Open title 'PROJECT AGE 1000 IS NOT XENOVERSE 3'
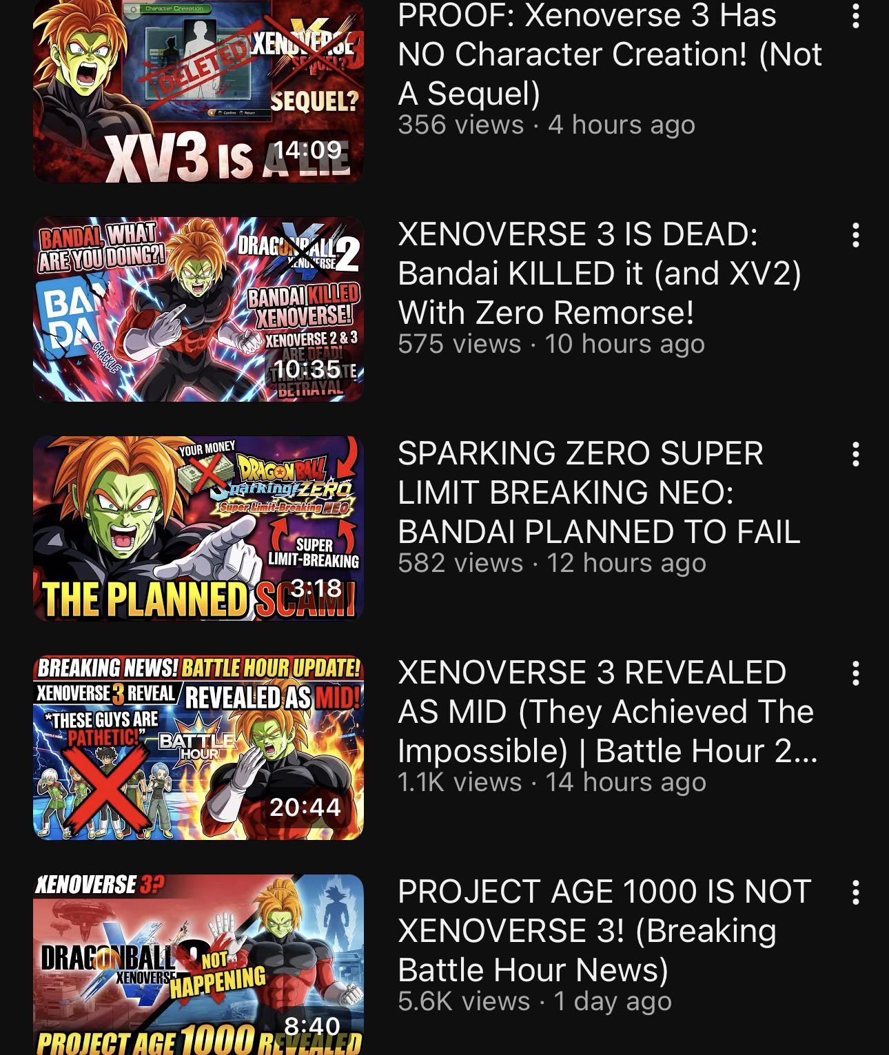The width and height of the screenshot is (889, 1055). click(x=604, y=931)
